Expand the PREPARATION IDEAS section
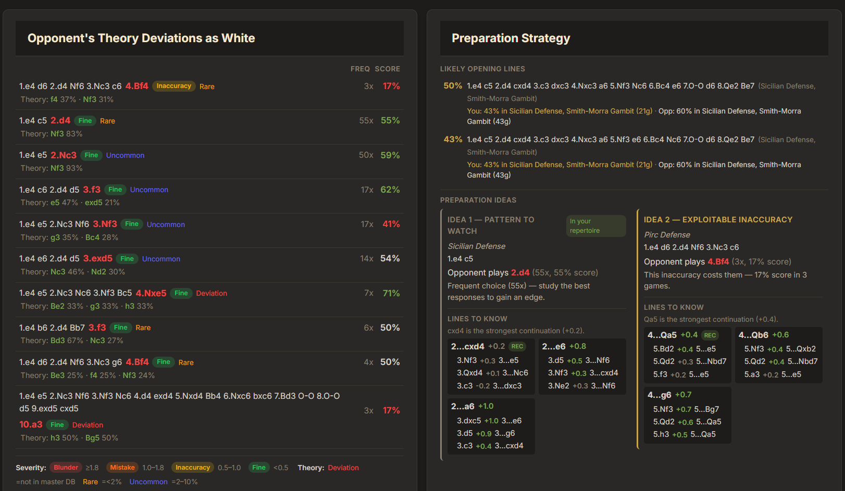The height and width of the screenshot is (491, 845). [x=478, y=200]
